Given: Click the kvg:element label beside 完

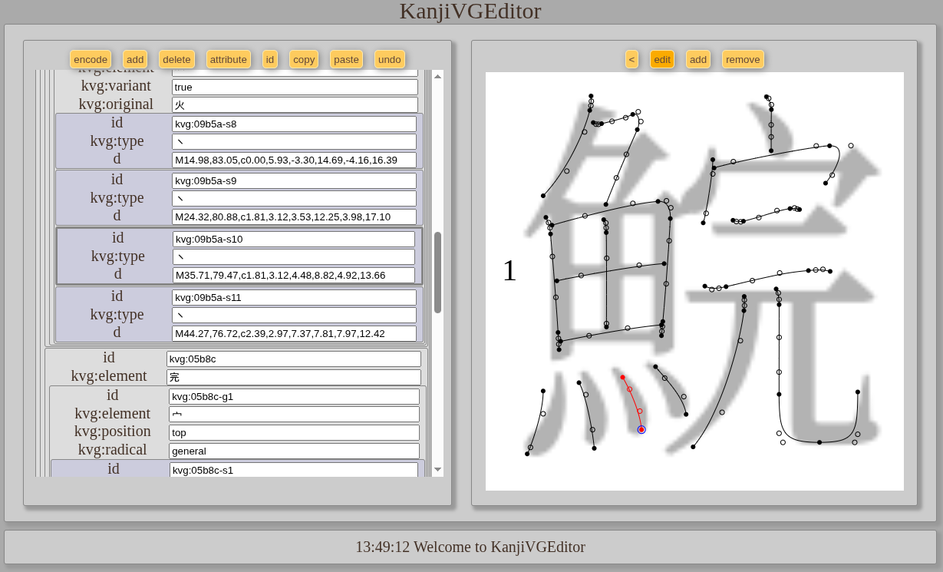Looking at the screenshot, I should pos(109,376).
